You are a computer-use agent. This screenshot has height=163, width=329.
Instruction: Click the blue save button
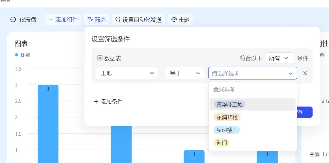pyautogui.click(x=304, y=112)
